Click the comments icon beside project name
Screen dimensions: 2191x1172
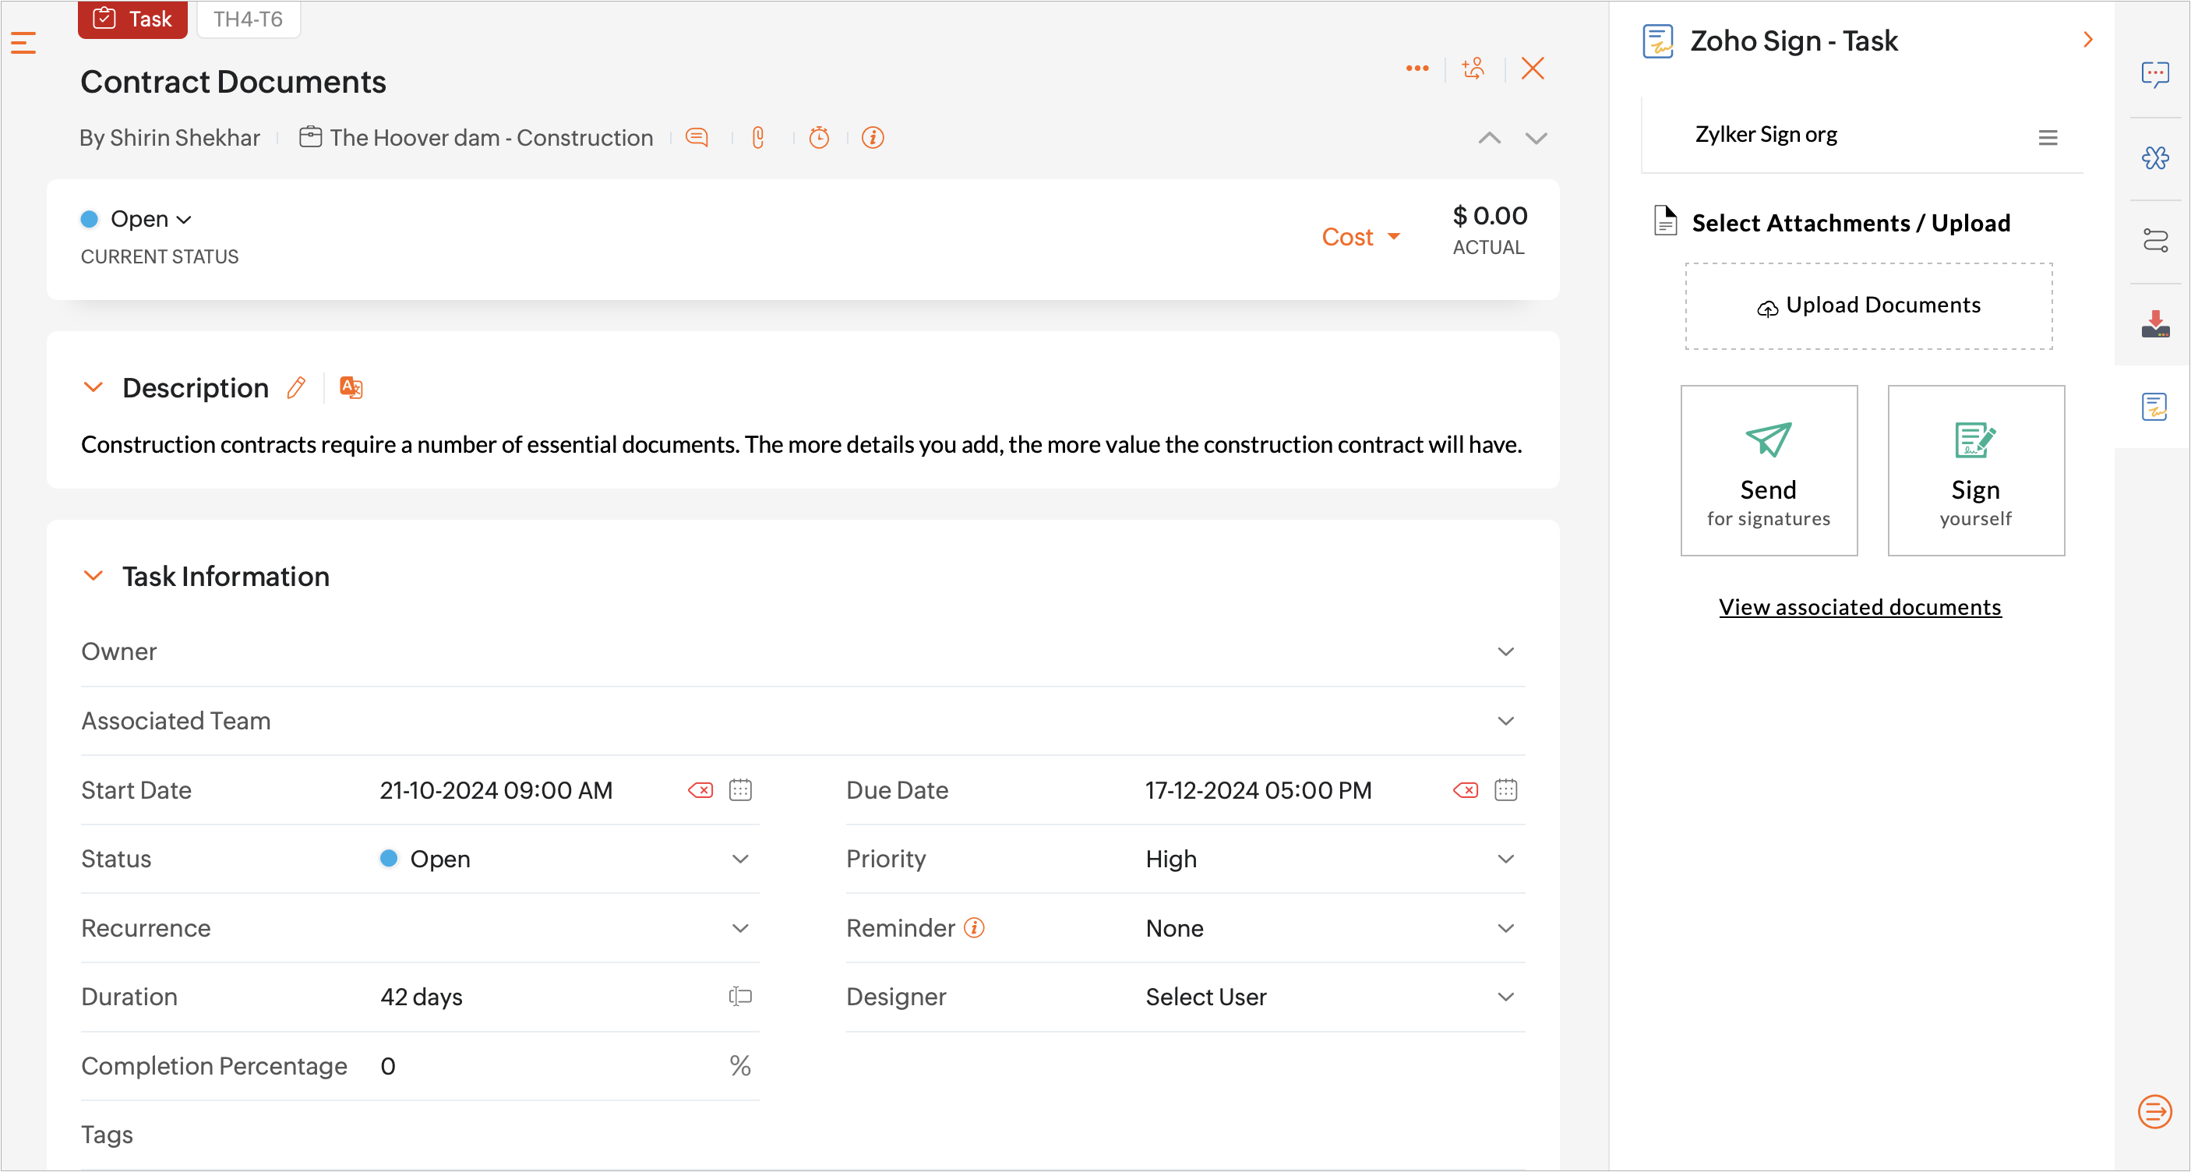pyautogui.click(x=697, y=137)
